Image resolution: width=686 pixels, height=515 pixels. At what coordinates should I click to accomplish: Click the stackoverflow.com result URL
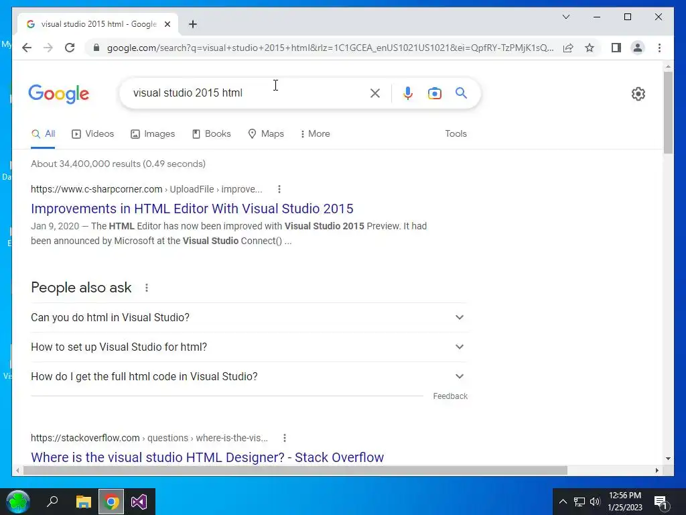[149, 438]
